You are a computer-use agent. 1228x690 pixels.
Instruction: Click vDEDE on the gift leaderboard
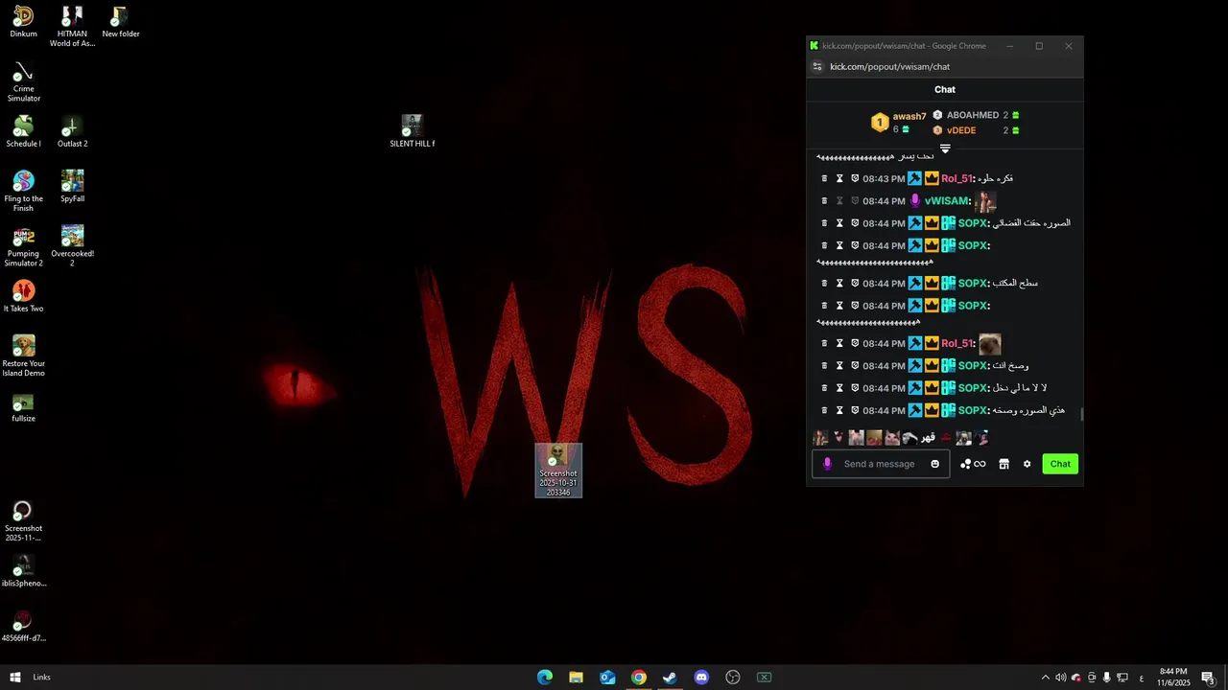pos(961,130)
